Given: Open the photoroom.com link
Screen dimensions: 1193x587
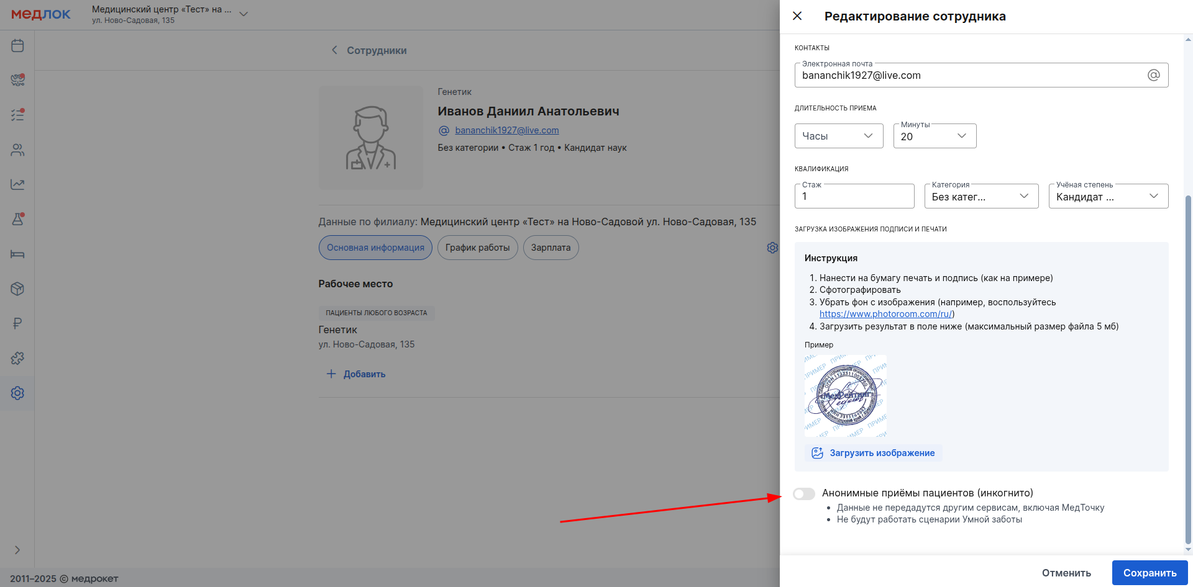Looking at the screenshot, I should (x=885, y=314).
